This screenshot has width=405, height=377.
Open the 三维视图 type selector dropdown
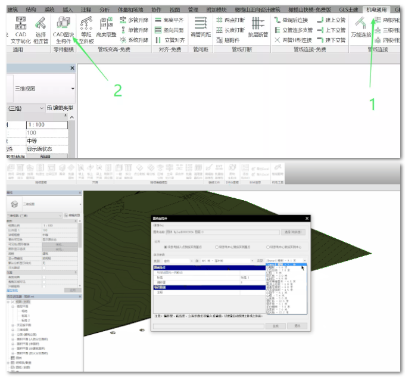pos(73,89)
